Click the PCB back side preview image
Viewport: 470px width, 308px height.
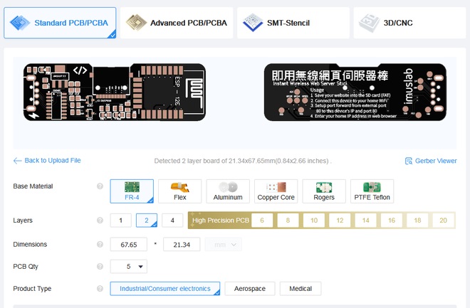point(353,92)
